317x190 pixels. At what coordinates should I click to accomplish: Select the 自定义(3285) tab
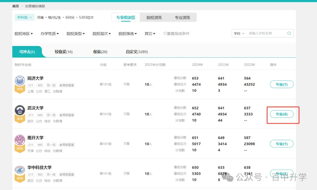click(137, 52)
